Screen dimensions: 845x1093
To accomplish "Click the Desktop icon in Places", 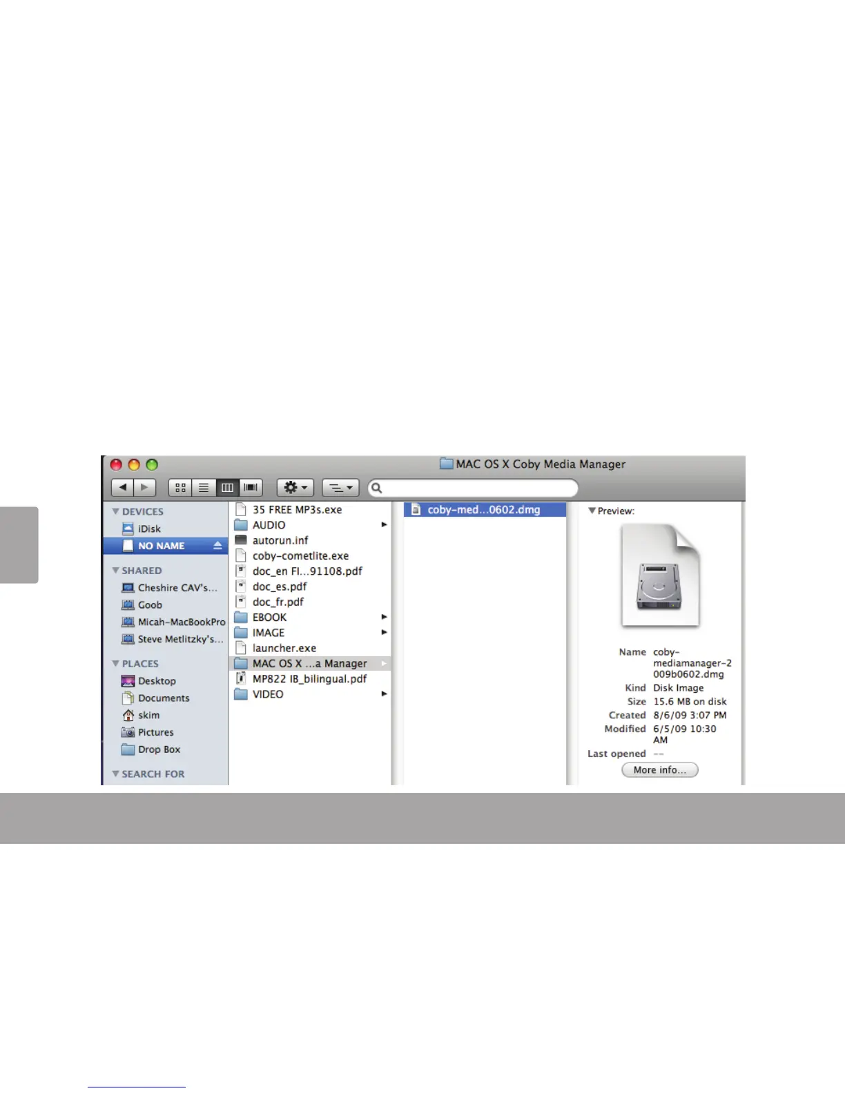I will [x=128, y=681].
